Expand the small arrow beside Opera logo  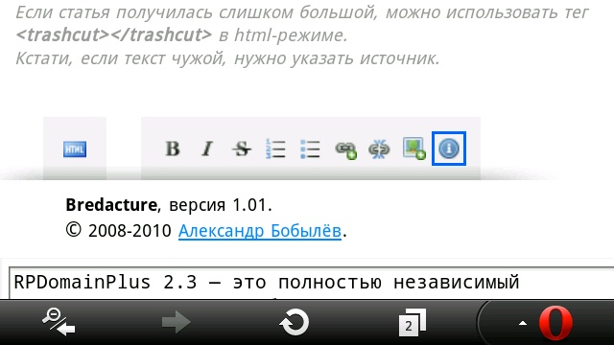click(522, 323)
